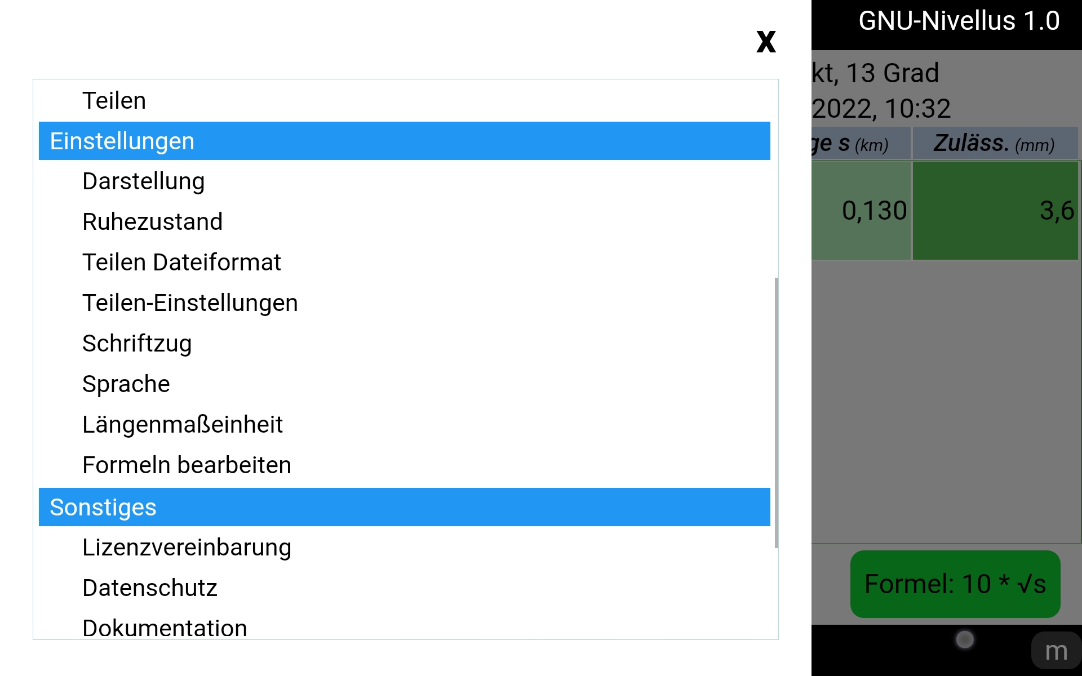Select the Schriftzug option

click(x=137, y=344)
